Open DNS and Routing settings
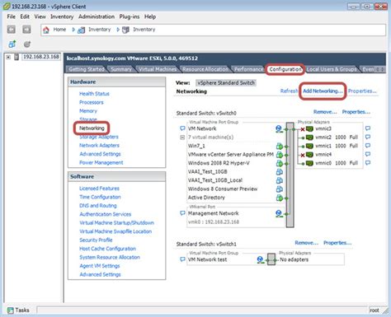The image size is (391, 317). 98,206
